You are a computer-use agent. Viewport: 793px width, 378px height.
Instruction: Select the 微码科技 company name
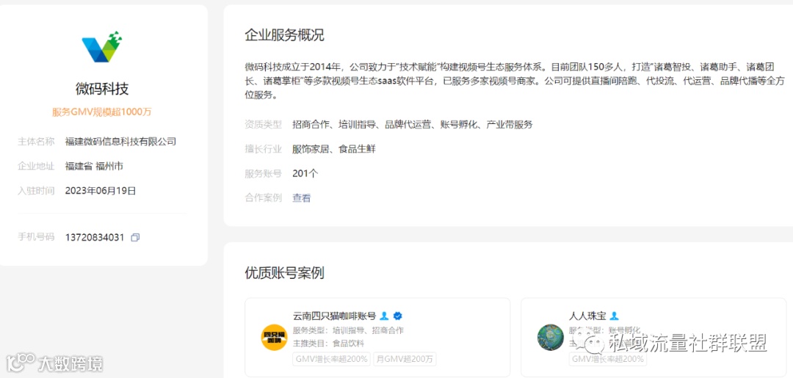[x=102, y=89]
